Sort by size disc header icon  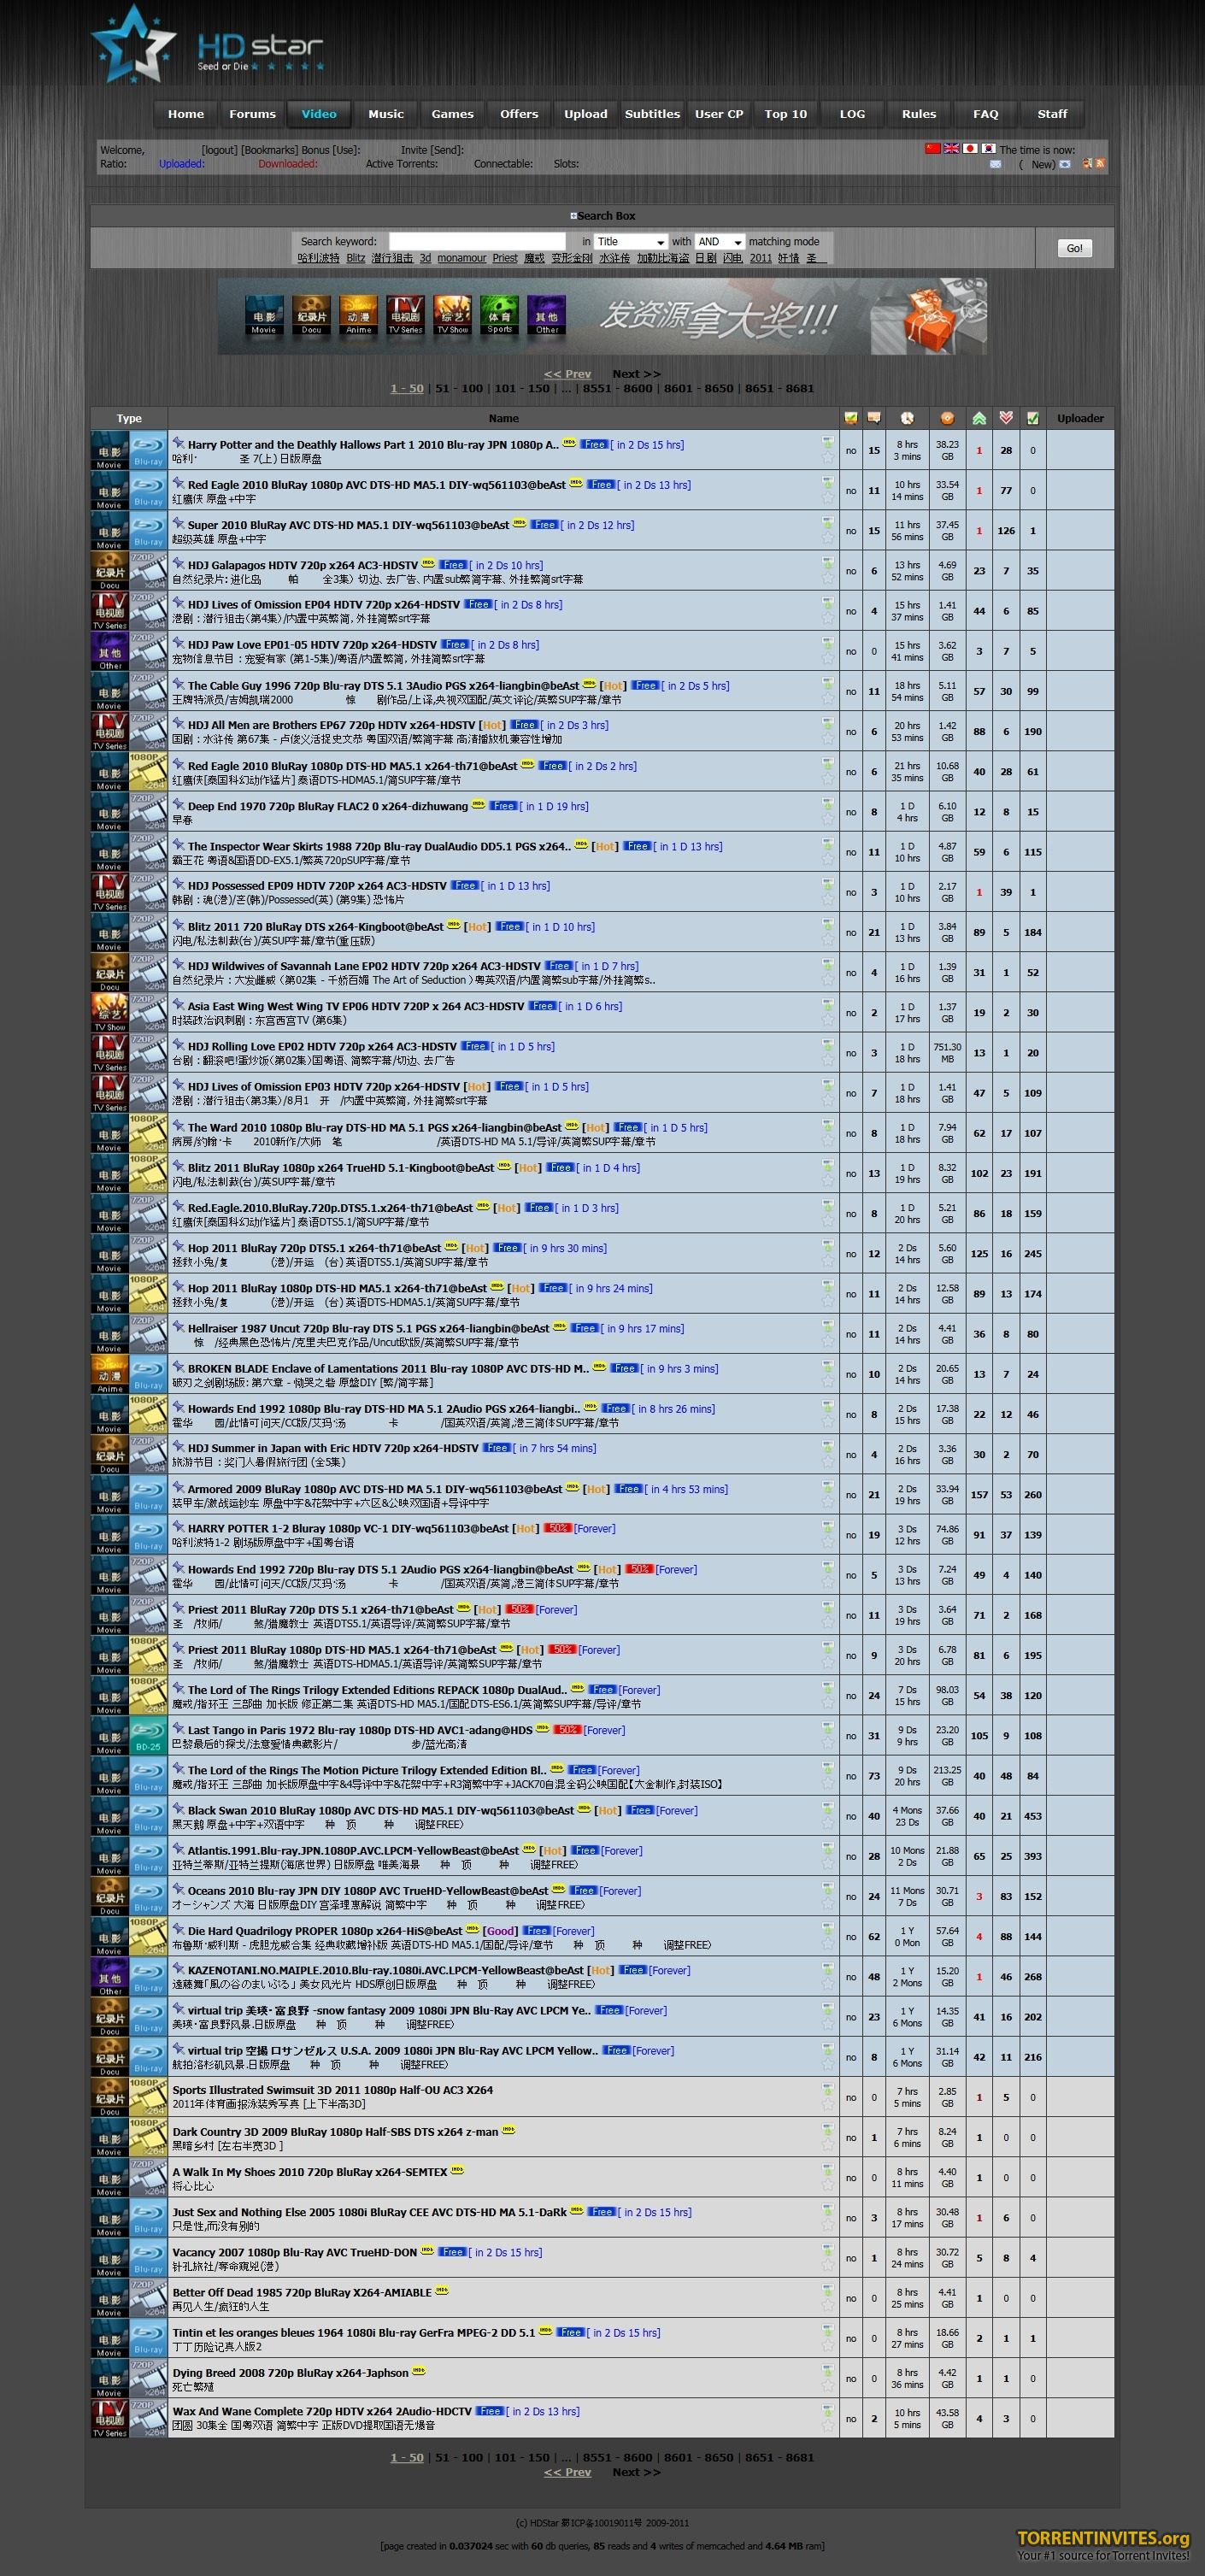click(x=947, y=418)
